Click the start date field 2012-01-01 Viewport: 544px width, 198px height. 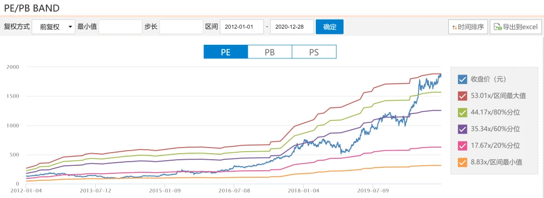[242, 27]
